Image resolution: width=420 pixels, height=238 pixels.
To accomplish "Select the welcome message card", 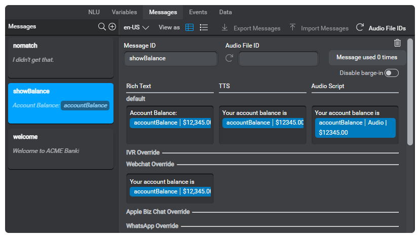I will click(x=61, y=149).
